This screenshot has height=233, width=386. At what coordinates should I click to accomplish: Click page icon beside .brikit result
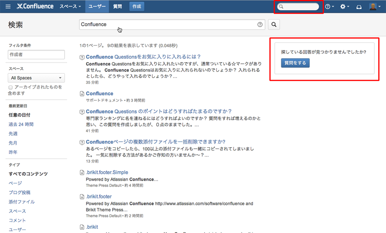pyautogui.click(x=82, y=227)
